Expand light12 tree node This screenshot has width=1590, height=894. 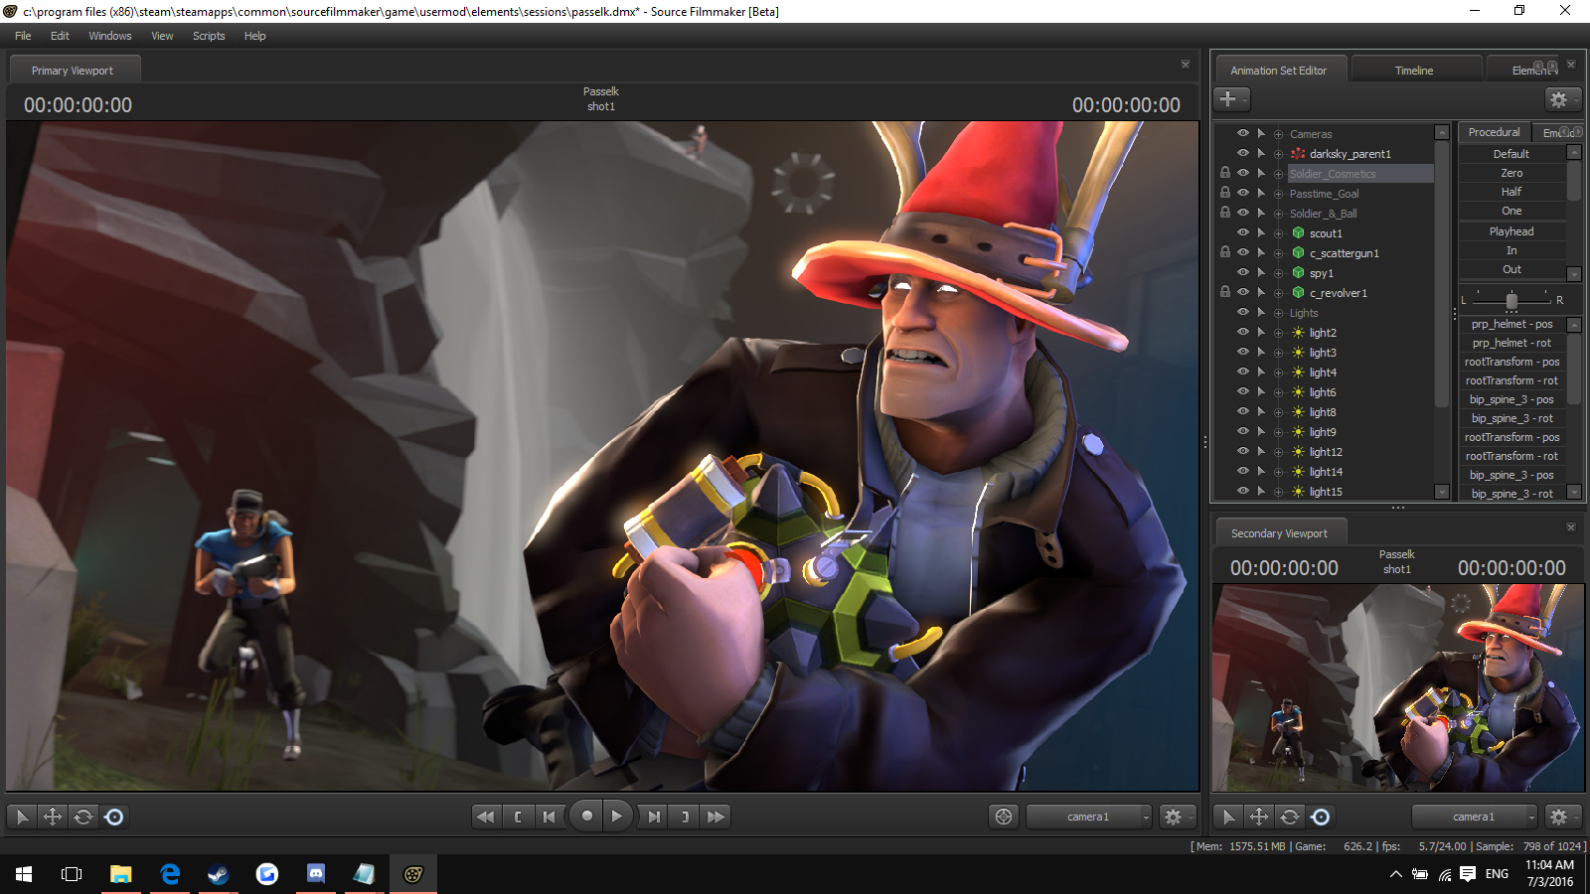click(1279, 452)
